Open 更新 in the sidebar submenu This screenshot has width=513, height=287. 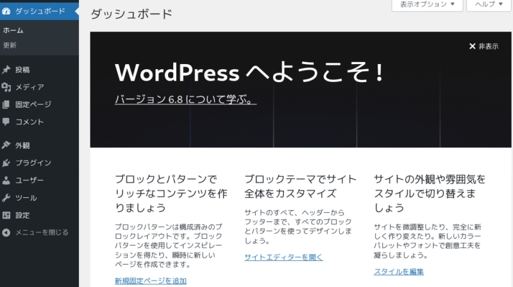tap(10, 45)
